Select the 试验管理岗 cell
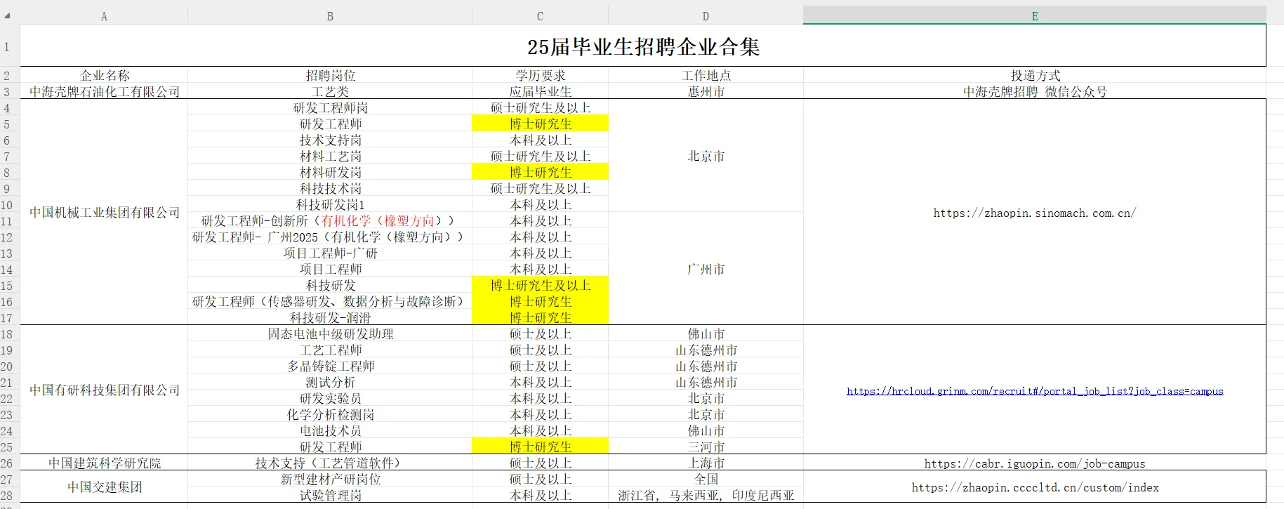1284x509 pixels. click(330, 495)
